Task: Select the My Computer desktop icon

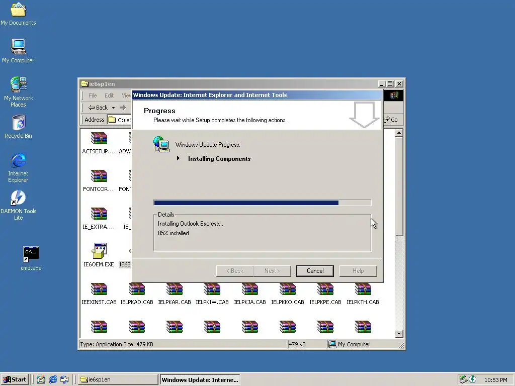Action: [18, 51]
